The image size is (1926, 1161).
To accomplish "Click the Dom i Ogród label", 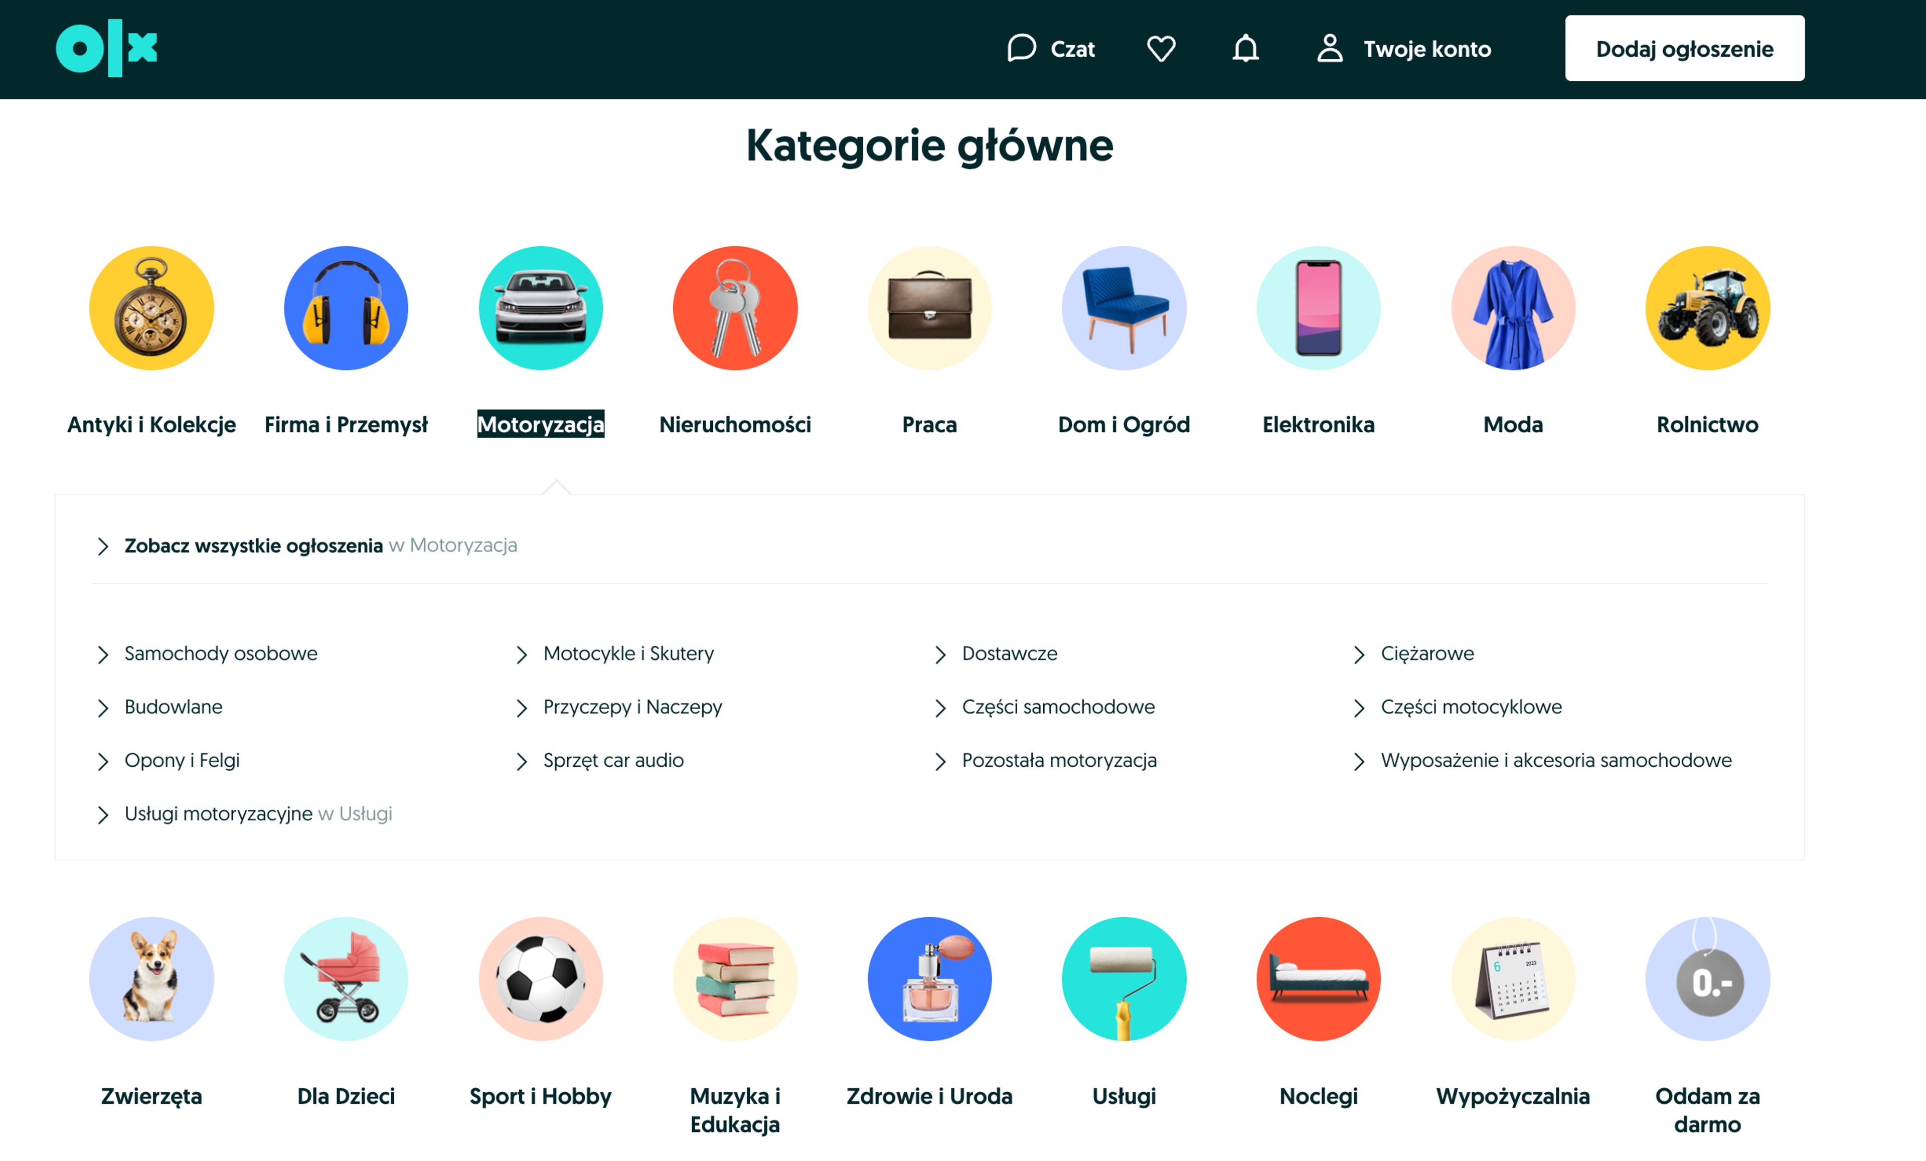I will tap(1124, 424).
